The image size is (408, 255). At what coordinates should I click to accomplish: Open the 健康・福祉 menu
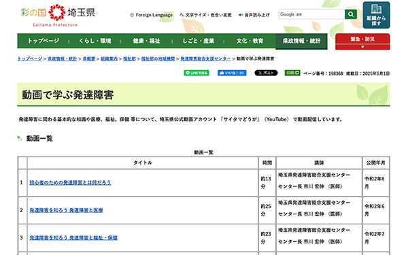(x=146, y=41)
